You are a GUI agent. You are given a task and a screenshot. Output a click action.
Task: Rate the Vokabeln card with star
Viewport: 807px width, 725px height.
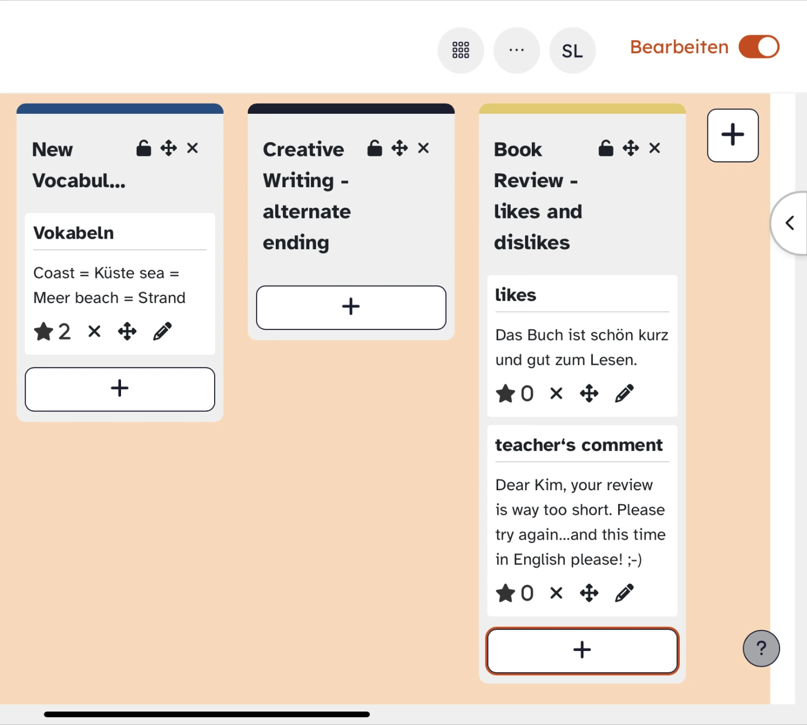click(x=44, y=332)
